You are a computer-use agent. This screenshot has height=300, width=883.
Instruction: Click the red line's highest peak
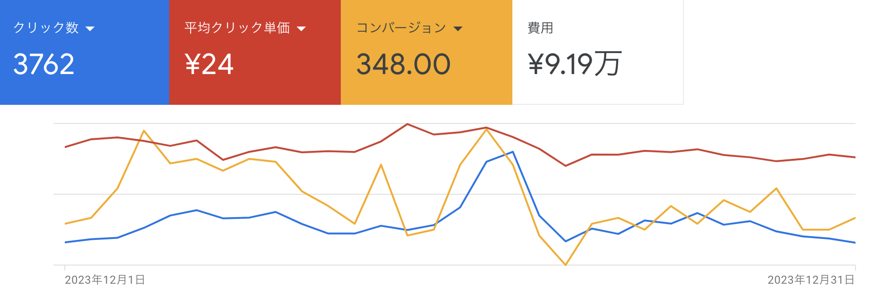point(407,124)
